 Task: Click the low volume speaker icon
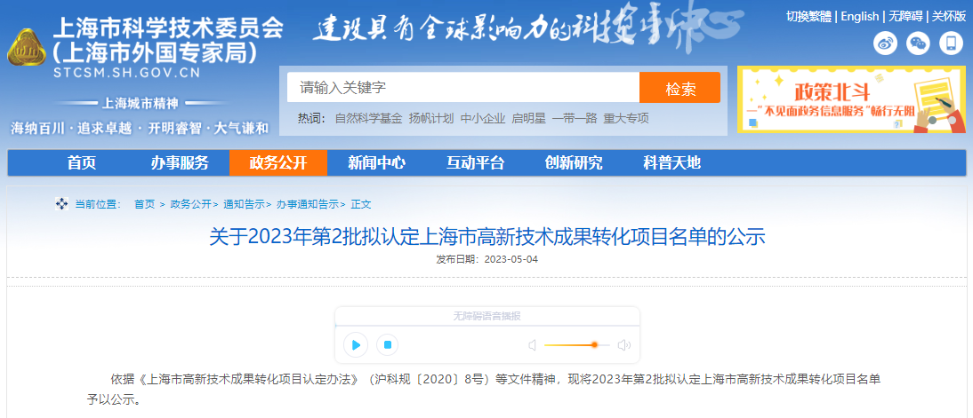(532, 345)
